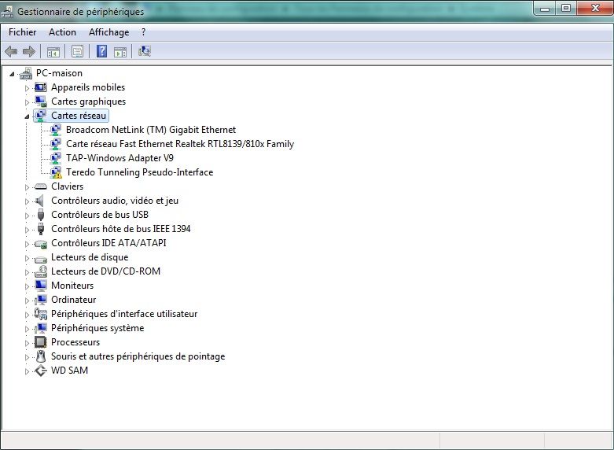Click the Processeurs chip icon
Image resolution: width=614 pixels, height=450 pixels.
coord(41,342)
